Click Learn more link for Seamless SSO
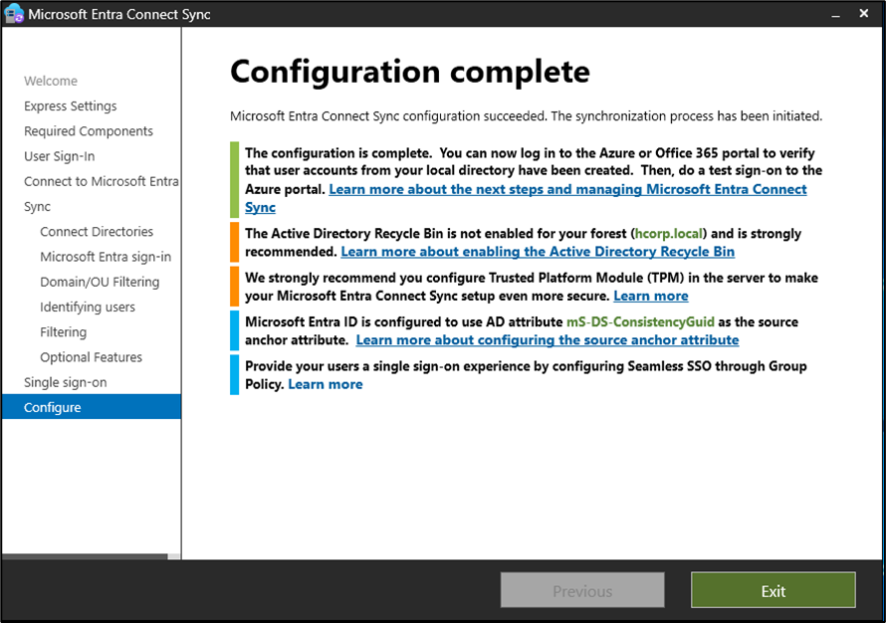 (325, 383)
